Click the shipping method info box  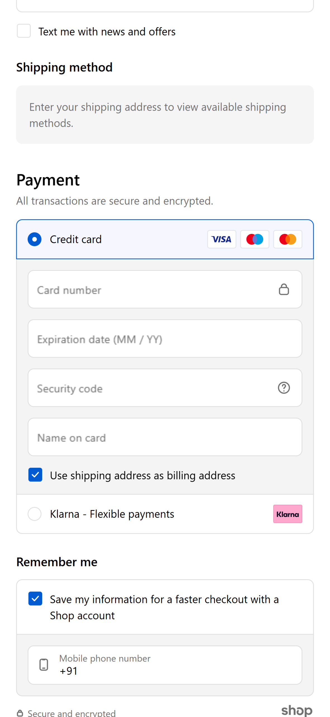(x=165, y=115)
